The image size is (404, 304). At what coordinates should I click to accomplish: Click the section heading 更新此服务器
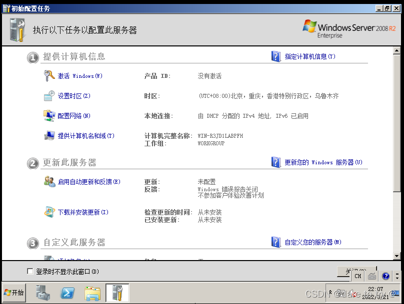click(69, 162)
